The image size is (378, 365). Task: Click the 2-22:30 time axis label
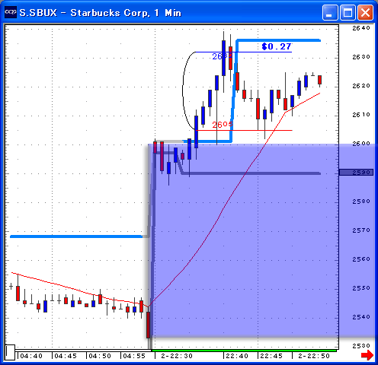point(177,356)
